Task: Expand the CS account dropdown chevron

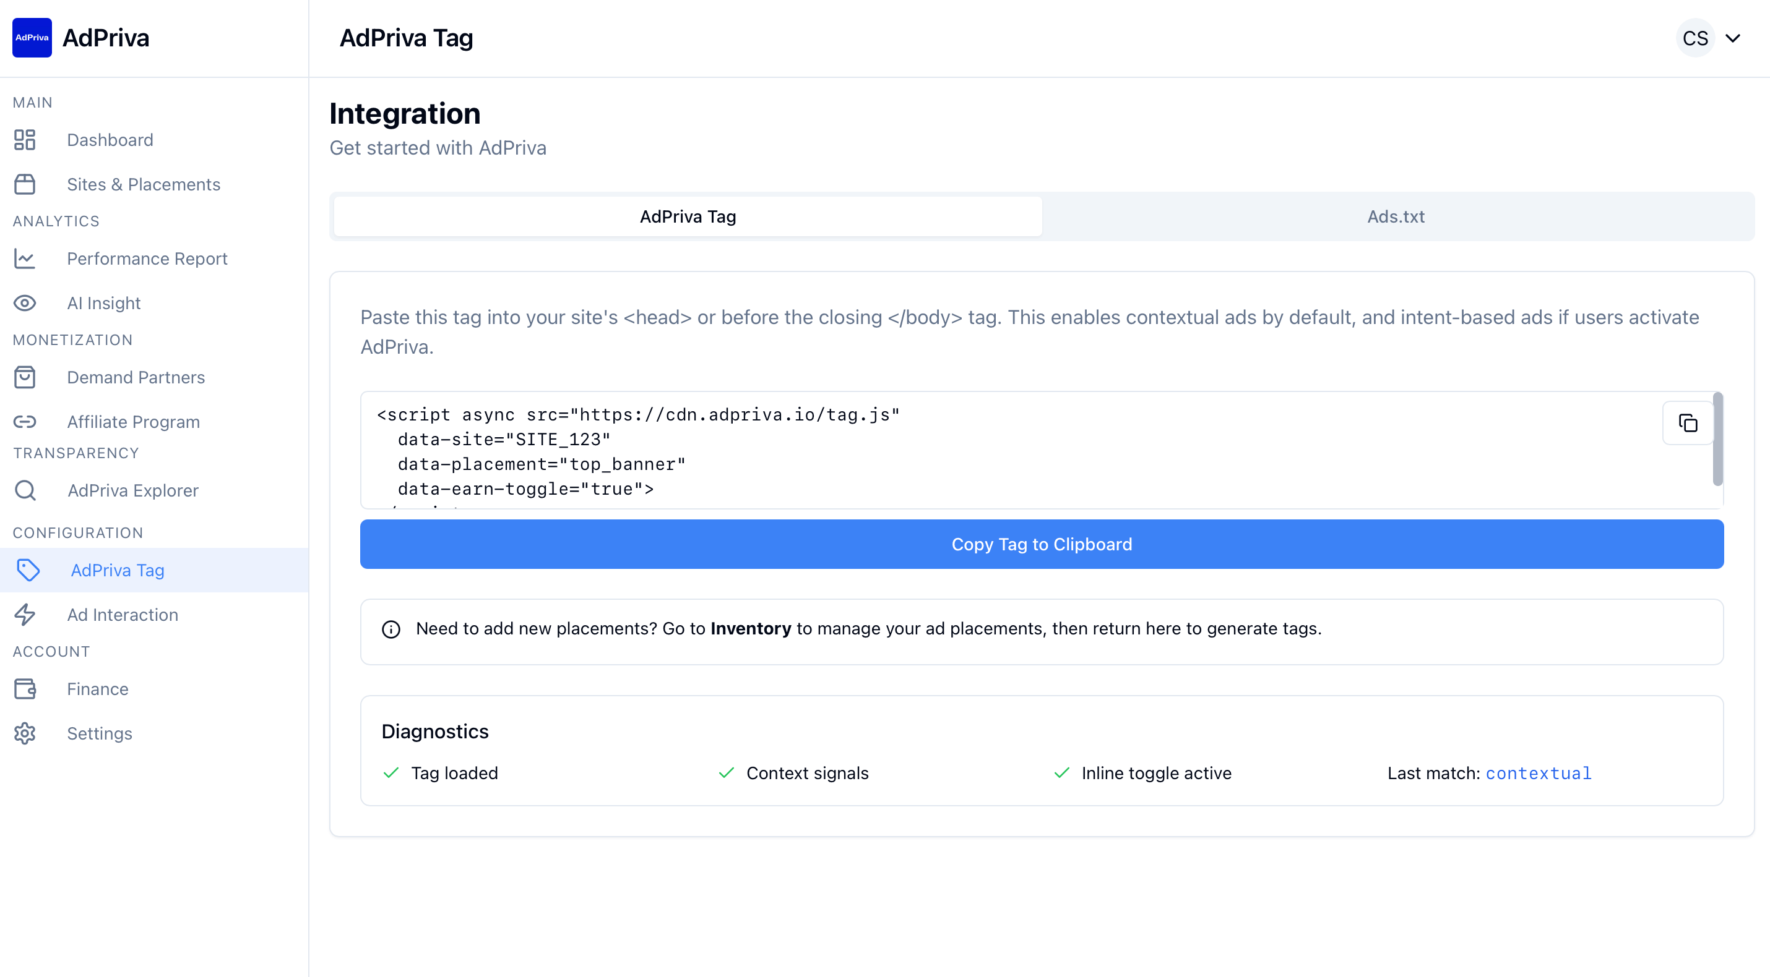Action: [1733, 38]
